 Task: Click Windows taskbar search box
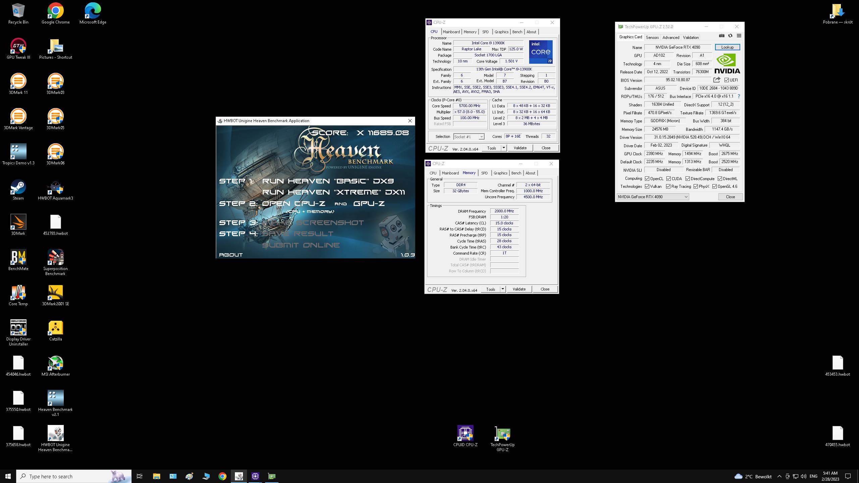click(74, 476)
